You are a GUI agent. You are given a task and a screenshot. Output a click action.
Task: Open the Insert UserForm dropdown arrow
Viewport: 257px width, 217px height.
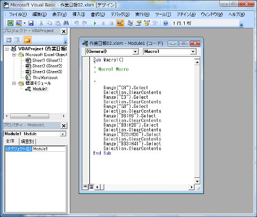pyautogui.click(x=25, y=23)
